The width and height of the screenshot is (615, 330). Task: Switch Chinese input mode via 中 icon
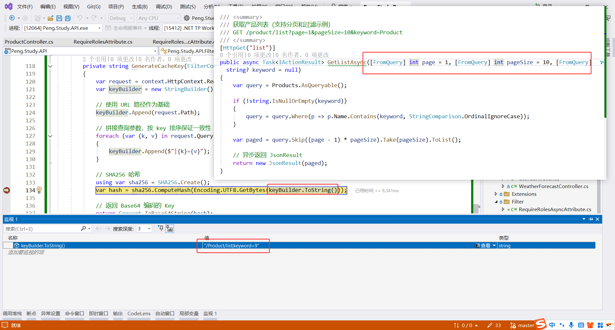tap(552, 325)
